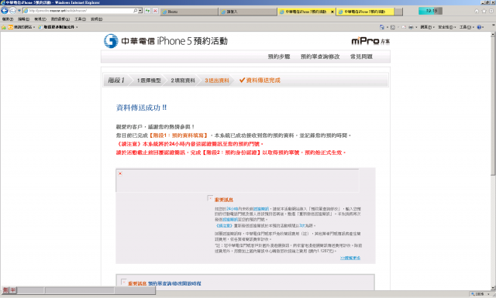Click the Print icon in command bar
The height and width of the screenshot is (298, 496).
point(411,27)
